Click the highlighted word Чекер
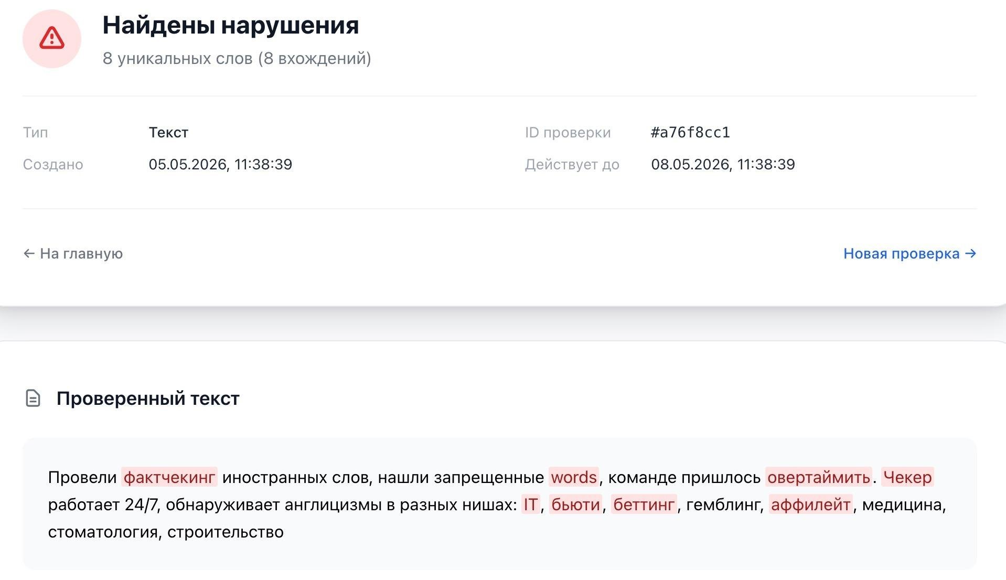Viewport: 1006px width, 580px height. 907,477
